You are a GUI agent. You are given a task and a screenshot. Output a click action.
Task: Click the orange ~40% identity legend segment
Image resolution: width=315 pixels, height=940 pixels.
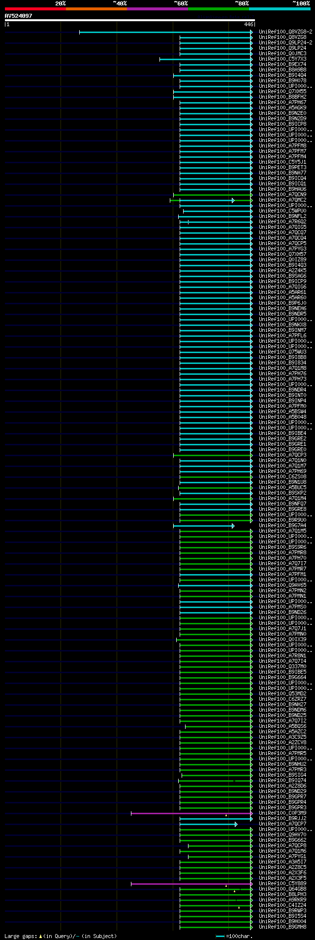(96, 9)
